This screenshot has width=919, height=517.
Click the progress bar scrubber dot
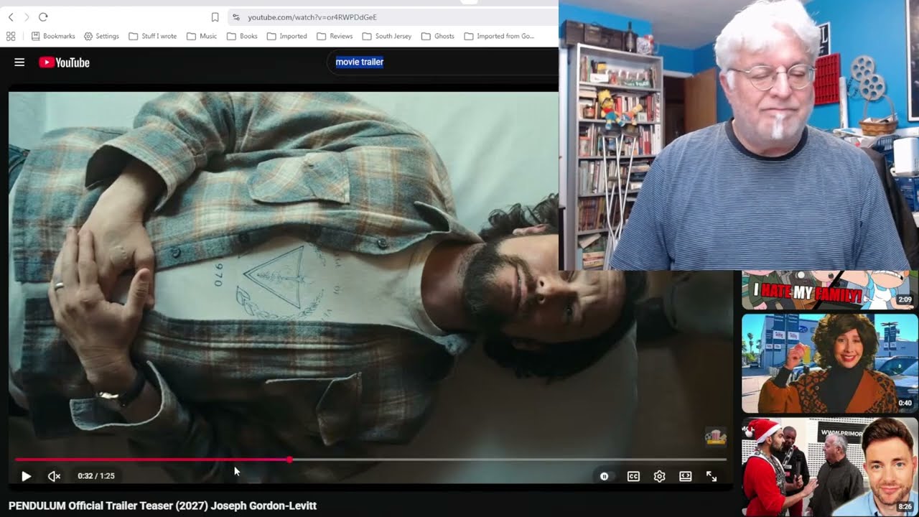point(289,460)
